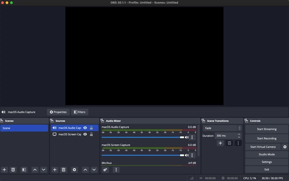
Task: Remove selected scene with trash icon
Action: click(x=13, y=170)
